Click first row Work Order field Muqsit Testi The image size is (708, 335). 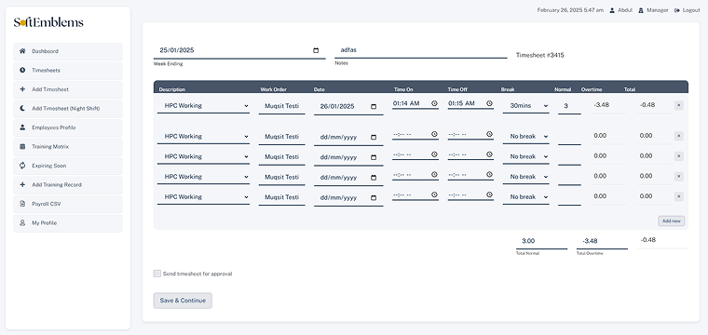(x=281, y=106)
